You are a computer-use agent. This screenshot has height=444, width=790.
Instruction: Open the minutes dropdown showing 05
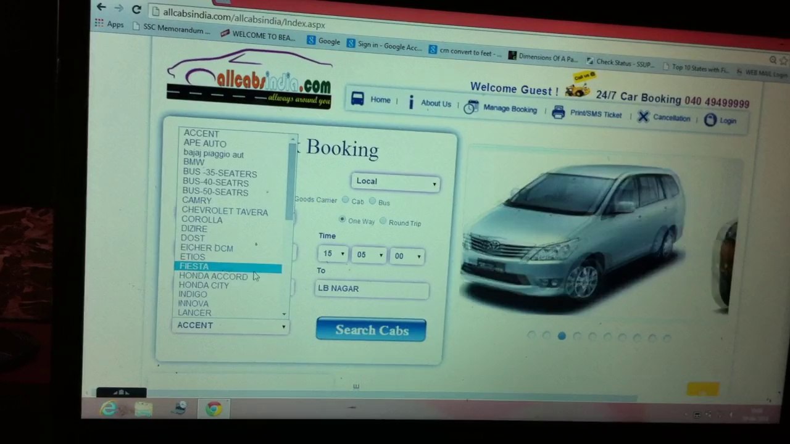[x=368, y=255]
